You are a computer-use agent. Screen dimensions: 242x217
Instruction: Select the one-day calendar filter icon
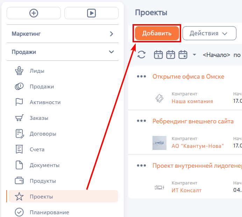[x=158, y=55]
